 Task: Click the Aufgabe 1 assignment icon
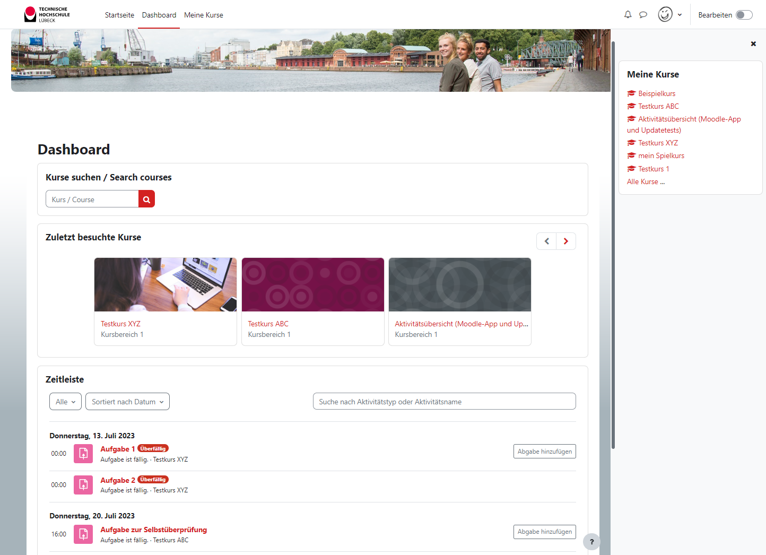tap(83, 454)
